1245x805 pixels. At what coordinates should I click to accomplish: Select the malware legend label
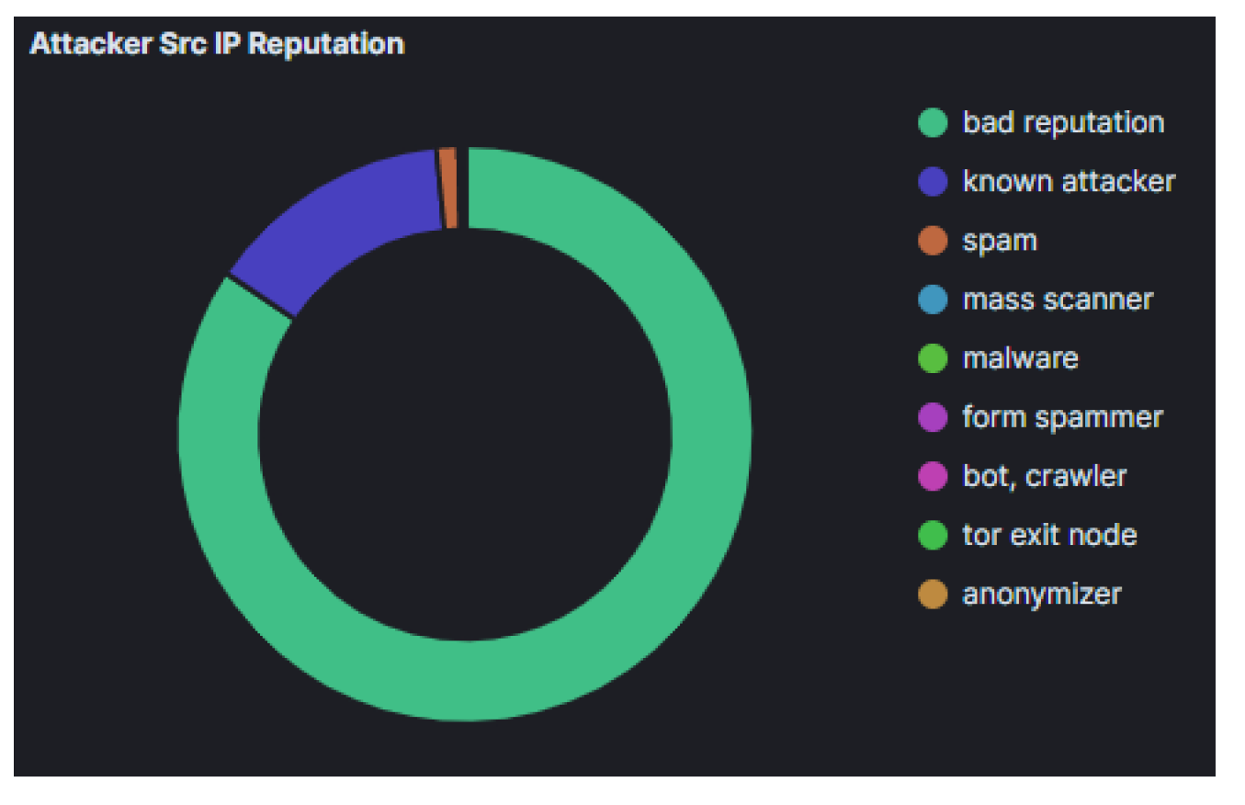pos(1020,357)
